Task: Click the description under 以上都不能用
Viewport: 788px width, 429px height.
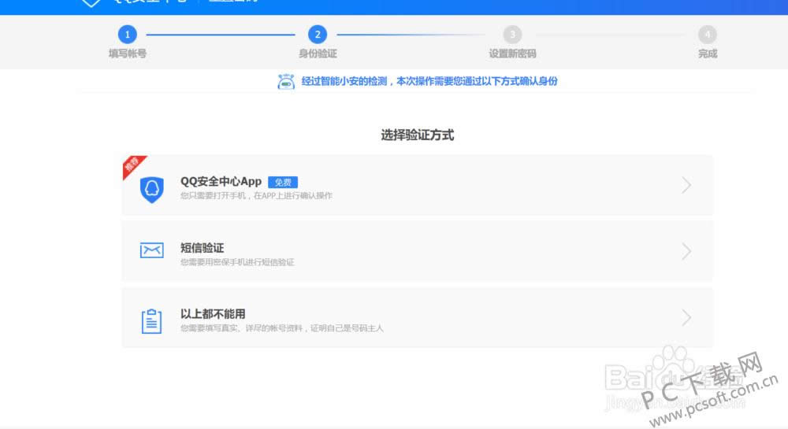Action: [282, 328]
